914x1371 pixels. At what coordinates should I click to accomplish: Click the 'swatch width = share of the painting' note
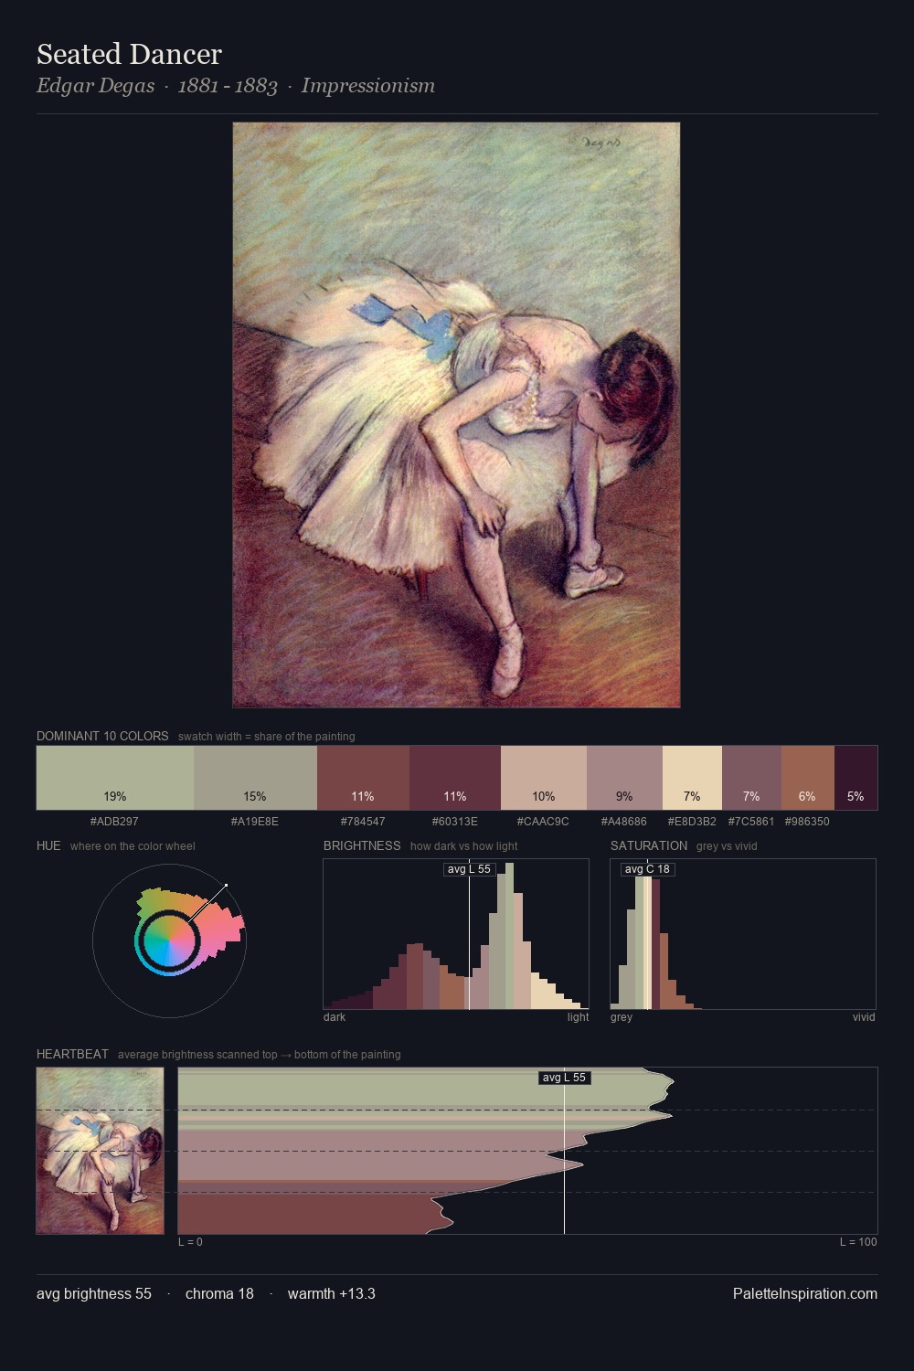[266, 737]
